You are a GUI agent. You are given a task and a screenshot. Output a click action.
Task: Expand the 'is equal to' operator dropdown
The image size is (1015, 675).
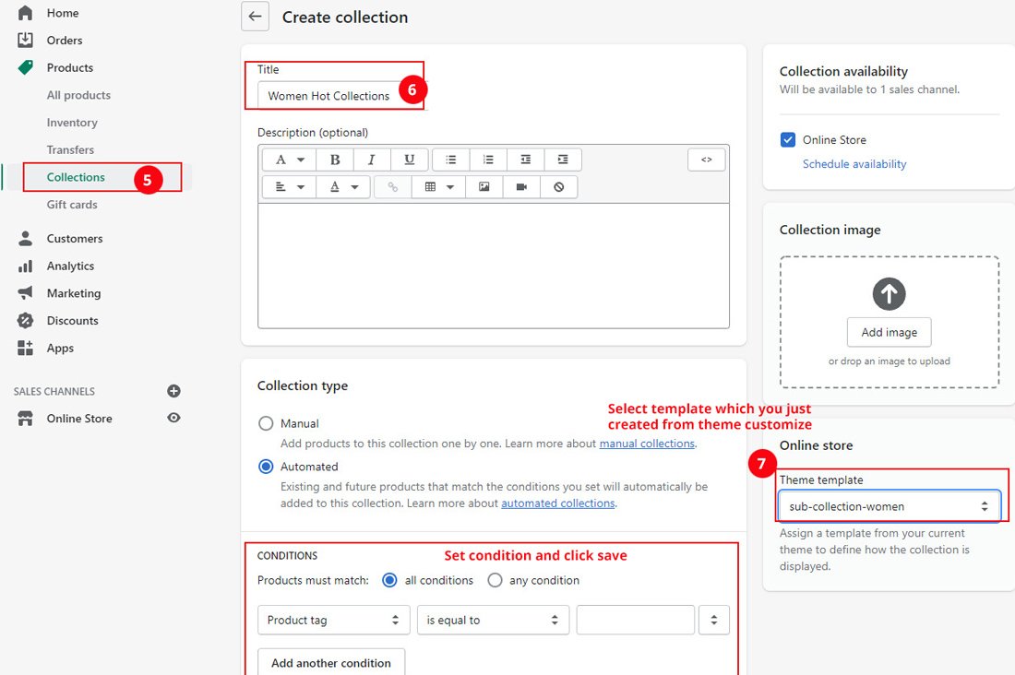pos(493,621)
